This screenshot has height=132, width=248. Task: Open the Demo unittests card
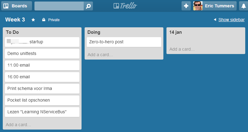(x=42, y=53)
